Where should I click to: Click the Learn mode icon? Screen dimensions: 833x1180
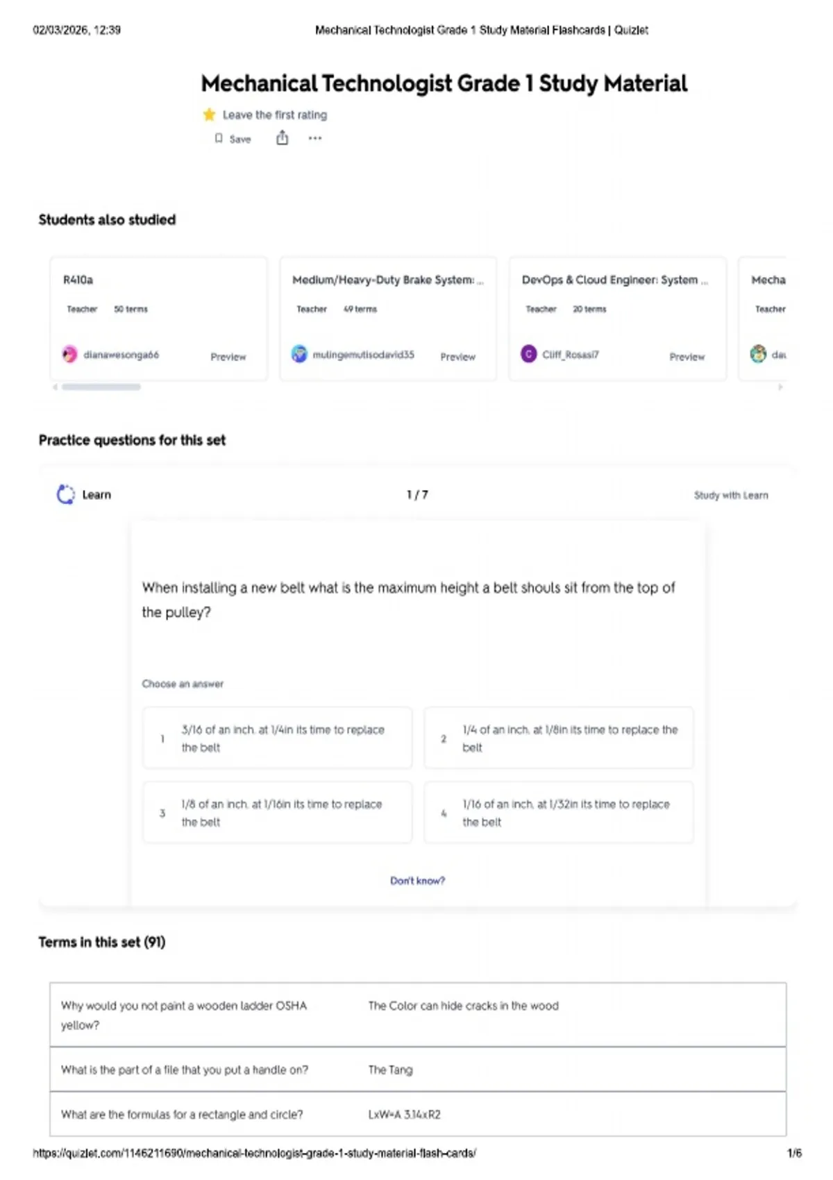pos(66,495)
